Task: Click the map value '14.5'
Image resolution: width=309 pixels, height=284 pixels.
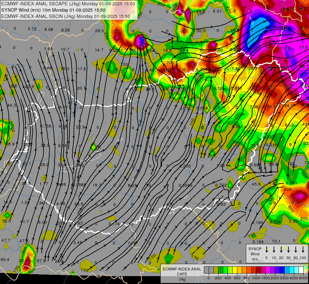Action: tap(8, 202)
